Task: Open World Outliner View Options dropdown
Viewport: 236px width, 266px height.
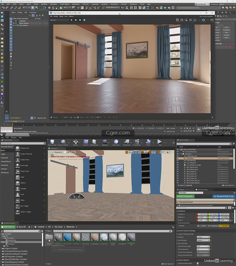Action: pos(228,185)
